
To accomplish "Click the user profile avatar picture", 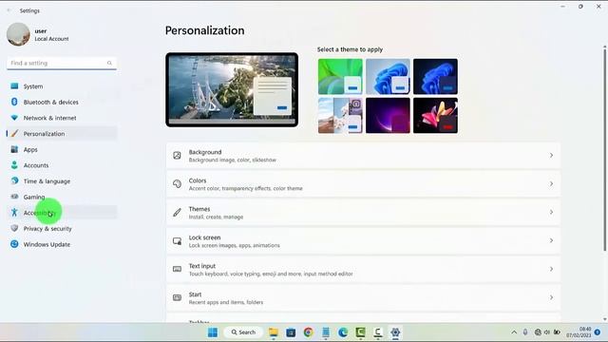I will 18,34.
